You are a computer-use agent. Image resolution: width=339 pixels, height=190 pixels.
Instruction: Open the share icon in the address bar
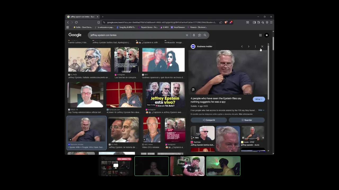pos(221,22)
